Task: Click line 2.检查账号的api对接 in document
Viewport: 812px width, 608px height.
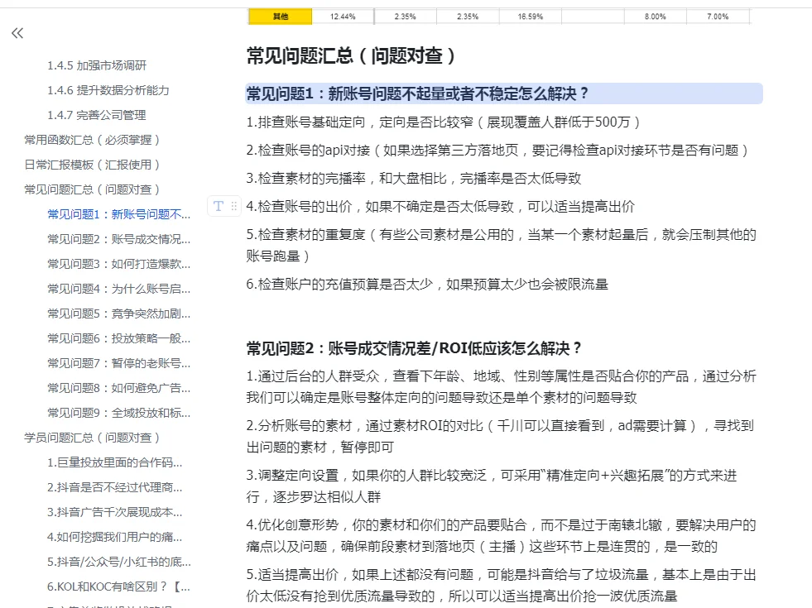Action: tap(497, 151)
